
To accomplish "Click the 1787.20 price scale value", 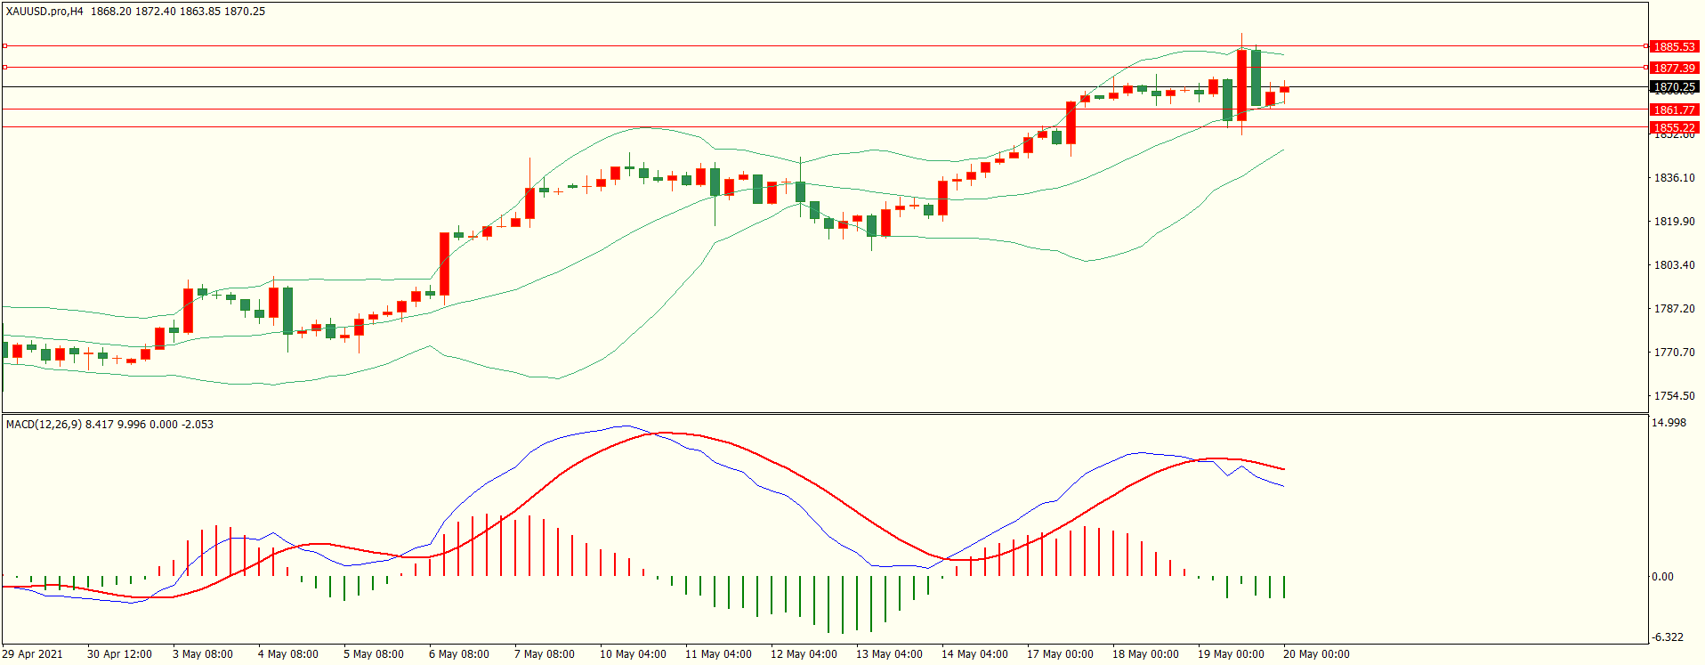I will (x=1674, y=309).
